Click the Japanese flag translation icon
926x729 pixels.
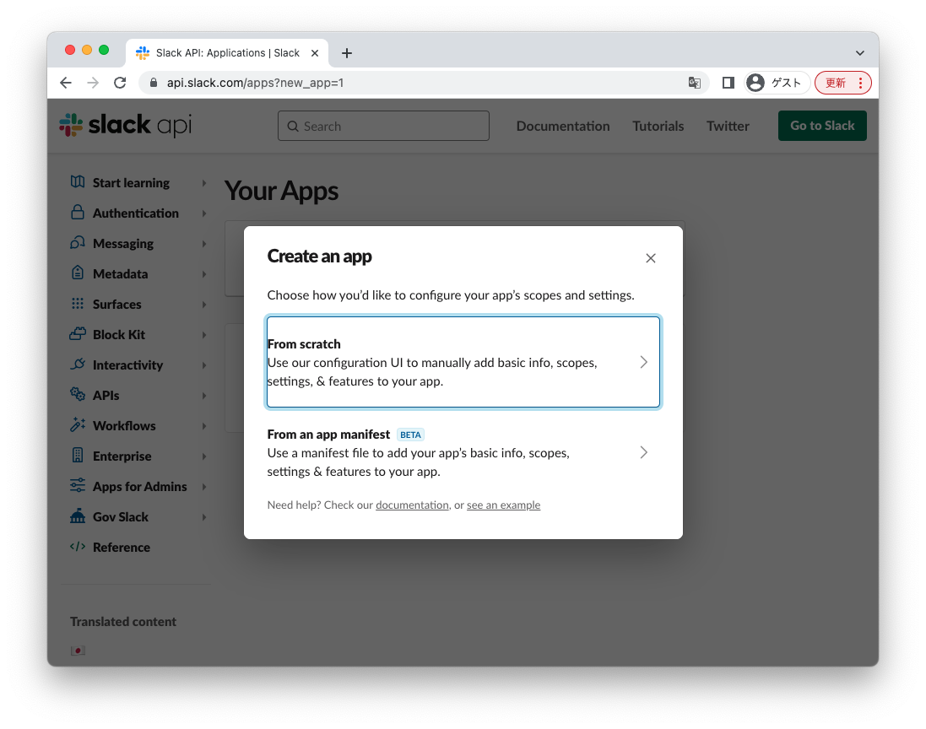coord(78,651)
